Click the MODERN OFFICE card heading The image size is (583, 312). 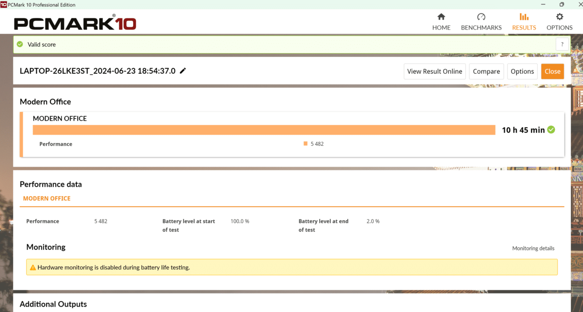coord(60,118)
